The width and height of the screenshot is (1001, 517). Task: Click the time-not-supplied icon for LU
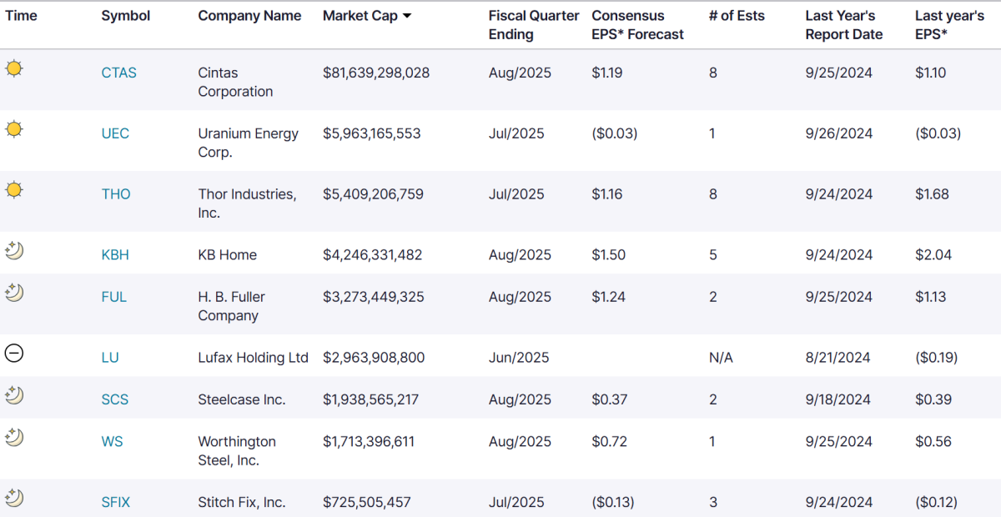click(x=14, y=354)
